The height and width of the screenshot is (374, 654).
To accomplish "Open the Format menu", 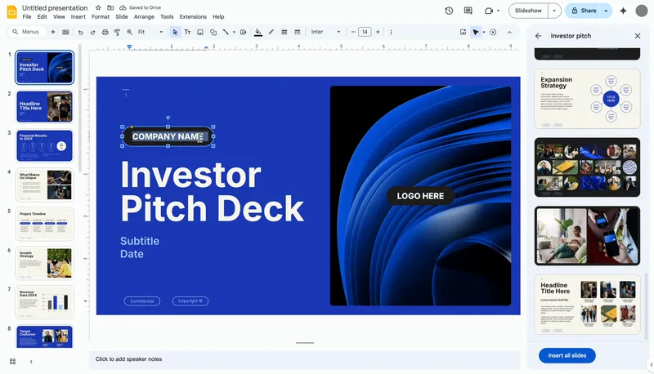I will (101, 16).
